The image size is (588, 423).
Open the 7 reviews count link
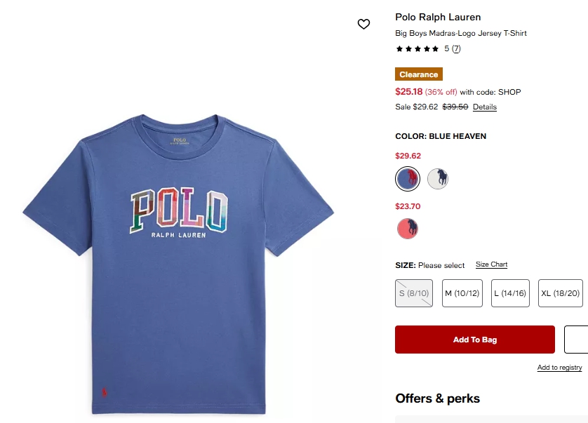456,48
